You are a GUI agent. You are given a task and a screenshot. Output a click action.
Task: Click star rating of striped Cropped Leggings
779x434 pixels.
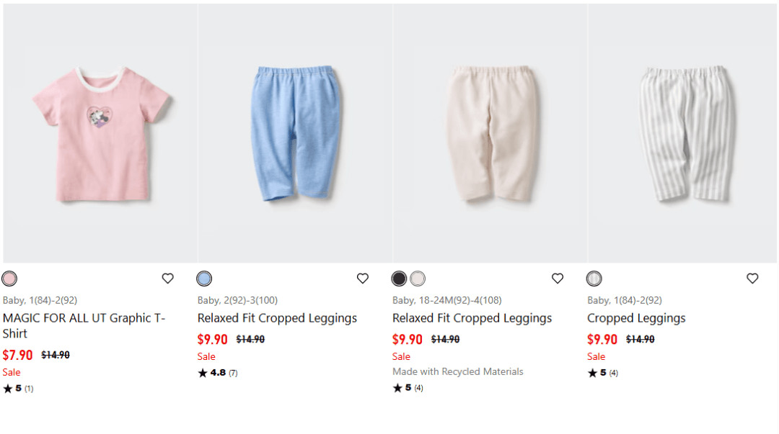click(x=592, y=373)
